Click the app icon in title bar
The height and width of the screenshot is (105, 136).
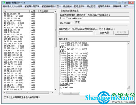tap(4, 3)
